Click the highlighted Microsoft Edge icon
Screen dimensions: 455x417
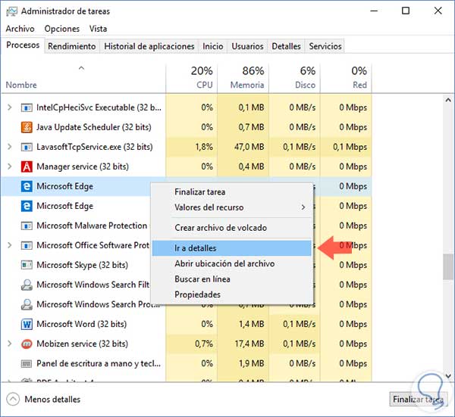(x=27, y=186)
